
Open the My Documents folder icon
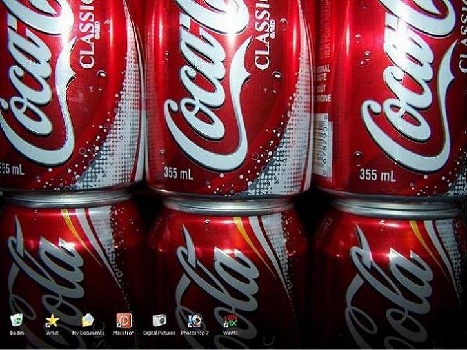[x=88, y=320]
